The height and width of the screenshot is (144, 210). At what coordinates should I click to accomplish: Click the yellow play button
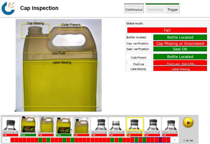click(188, 123)
